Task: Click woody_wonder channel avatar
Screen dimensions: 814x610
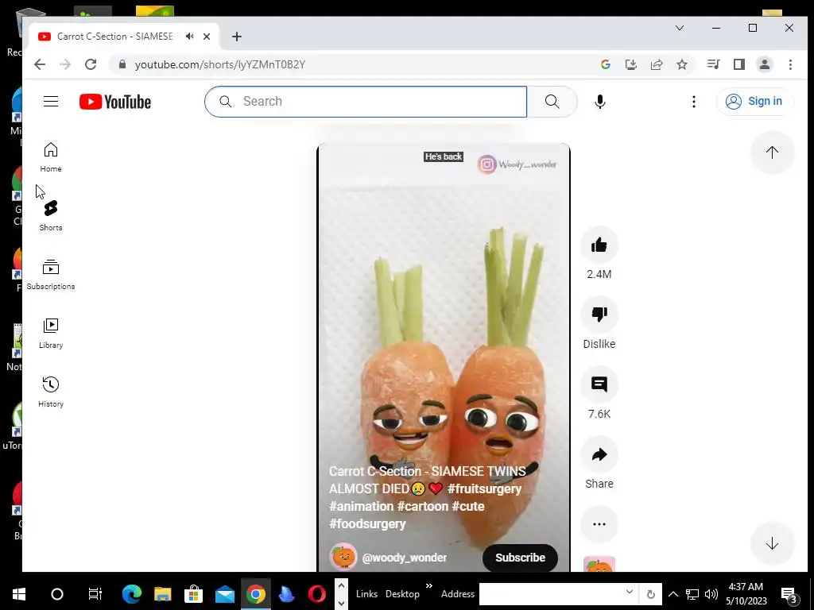Action: 343,557
